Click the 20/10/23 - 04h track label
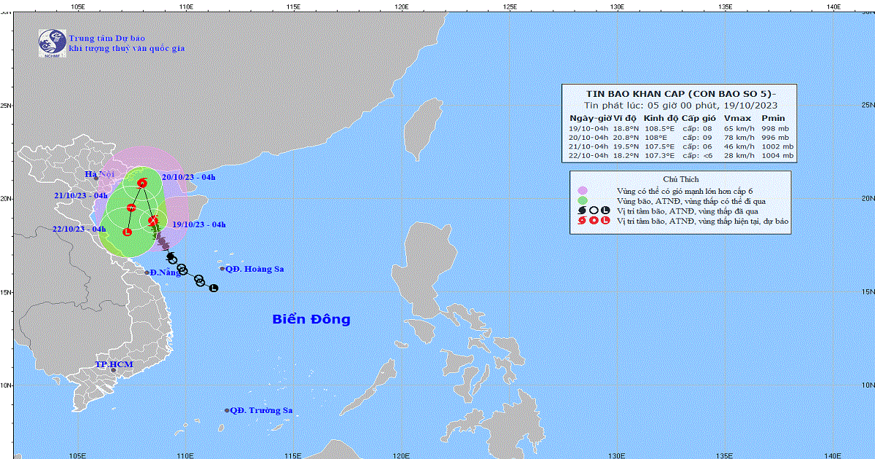The height and width of the screenshot is (459, 875). 189,177
